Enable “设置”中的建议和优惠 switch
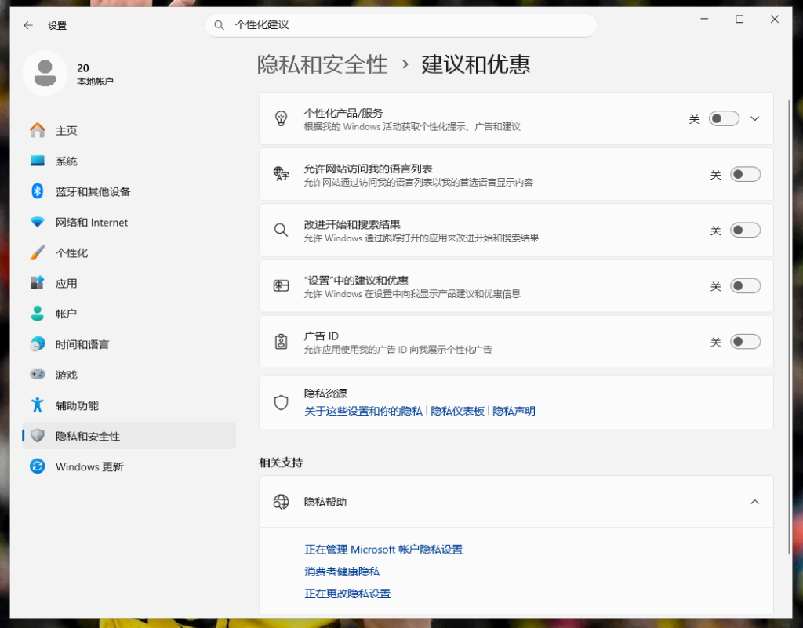This screenshot has height=628, width=803. (746, 286)
